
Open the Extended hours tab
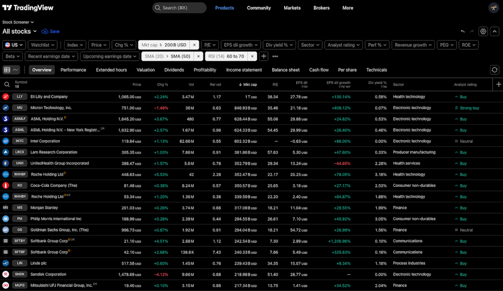click(111, 70)
